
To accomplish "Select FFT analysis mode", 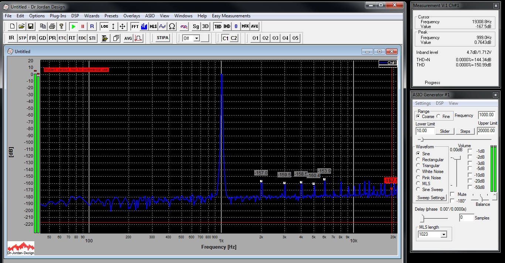I will pos(135,26).
